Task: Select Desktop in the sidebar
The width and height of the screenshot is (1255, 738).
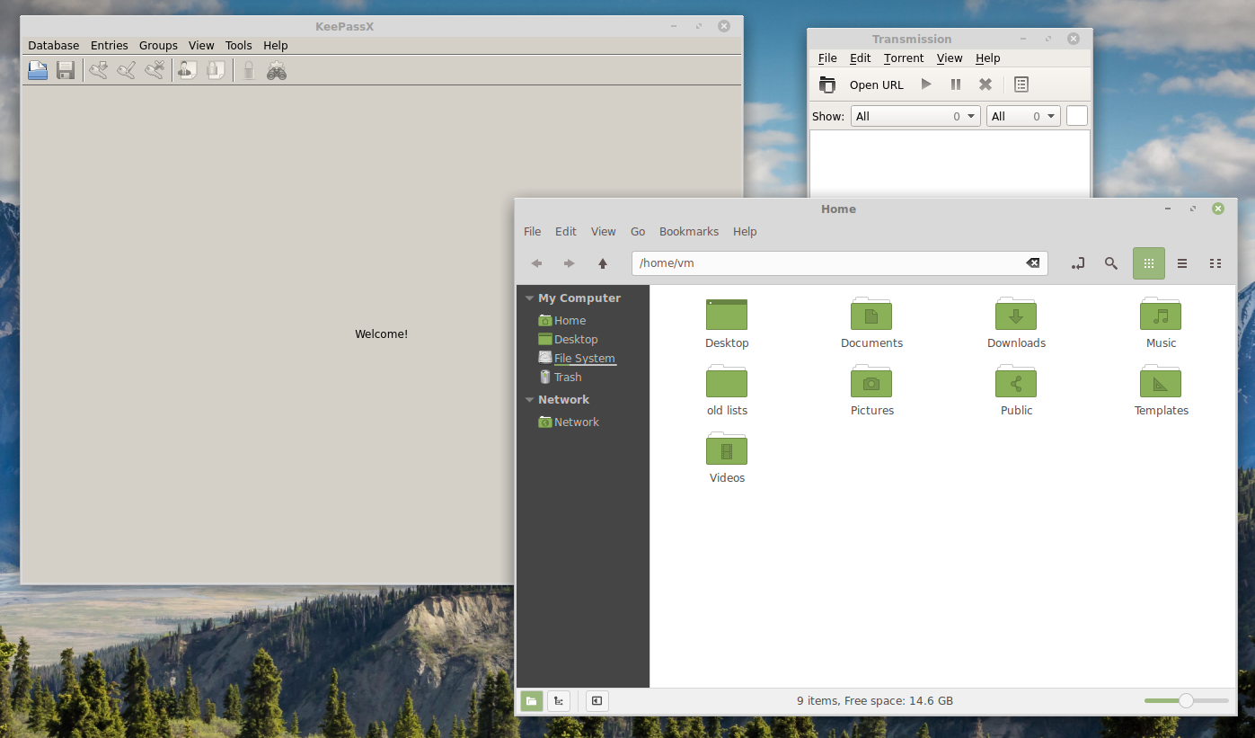Action: coord(576,340)
